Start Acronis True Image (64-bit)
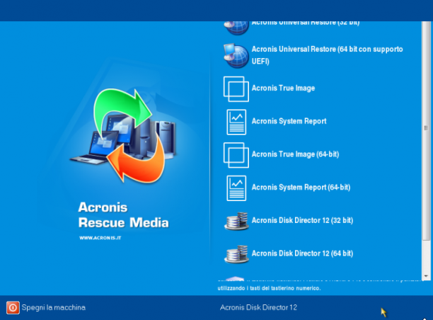433x320 pixels. point(295,154)
